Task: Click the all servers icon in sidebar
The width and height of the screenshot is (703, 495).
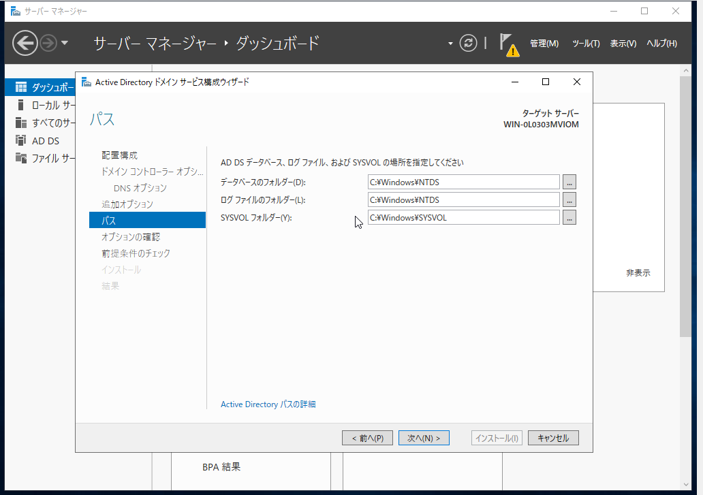Action: pos(20,123)
